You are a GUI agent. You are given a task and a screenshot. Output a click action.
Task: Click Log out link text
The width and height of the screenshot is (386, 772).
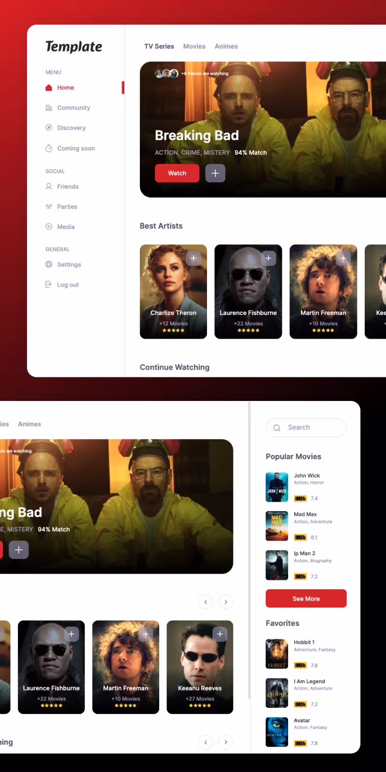[68, 285]
